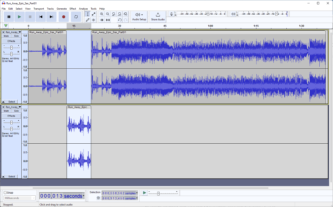Viewport: 333px width, 207px height.
Task: Click Trim audio outside selection icon
Action: pos(102,20)
